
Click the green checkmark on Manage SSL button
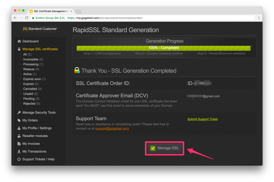pyautogui.click(x=153, y=148)
